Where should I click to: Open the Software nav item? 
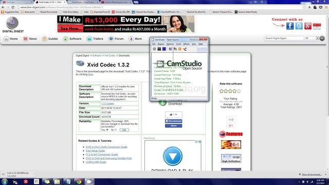(x=72, y=39)
